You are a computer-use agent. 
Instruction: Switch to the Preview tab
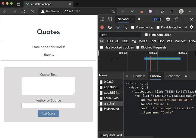point(156,76)
